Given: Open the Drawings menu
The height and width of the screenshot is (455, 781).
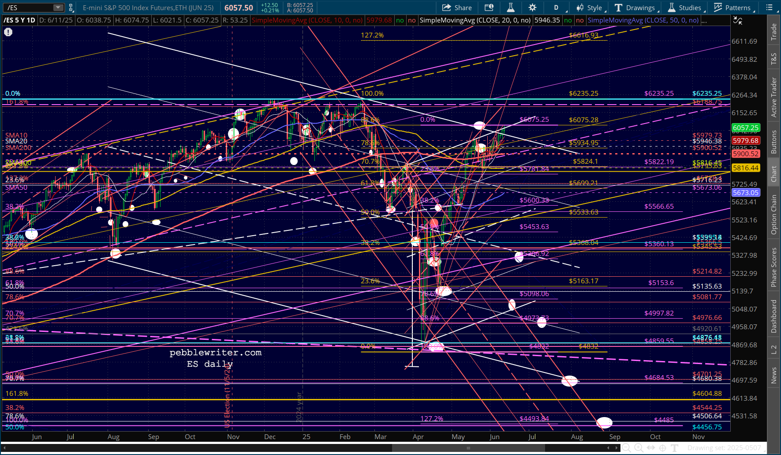Looking at the screenshot, I should [x=636, y=8].
